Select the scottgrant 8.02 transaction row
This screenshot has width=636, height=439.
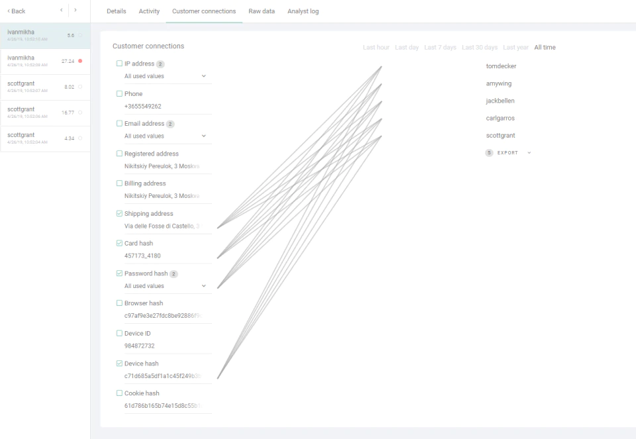(45, 87)
